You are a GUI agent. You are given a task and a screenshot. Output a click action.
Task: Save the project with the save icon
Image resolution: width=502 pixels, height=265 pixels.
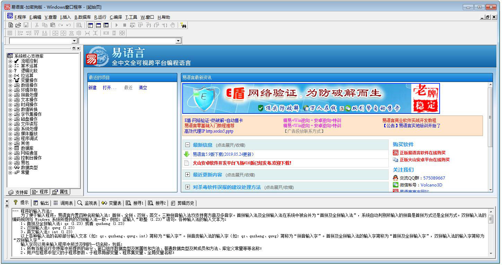(x=26, y=25)
